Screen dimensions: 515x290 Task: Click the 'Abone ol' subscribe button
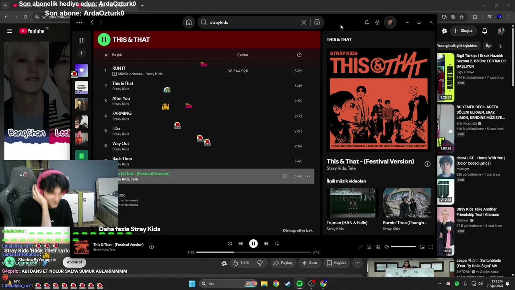click(74, 262)
